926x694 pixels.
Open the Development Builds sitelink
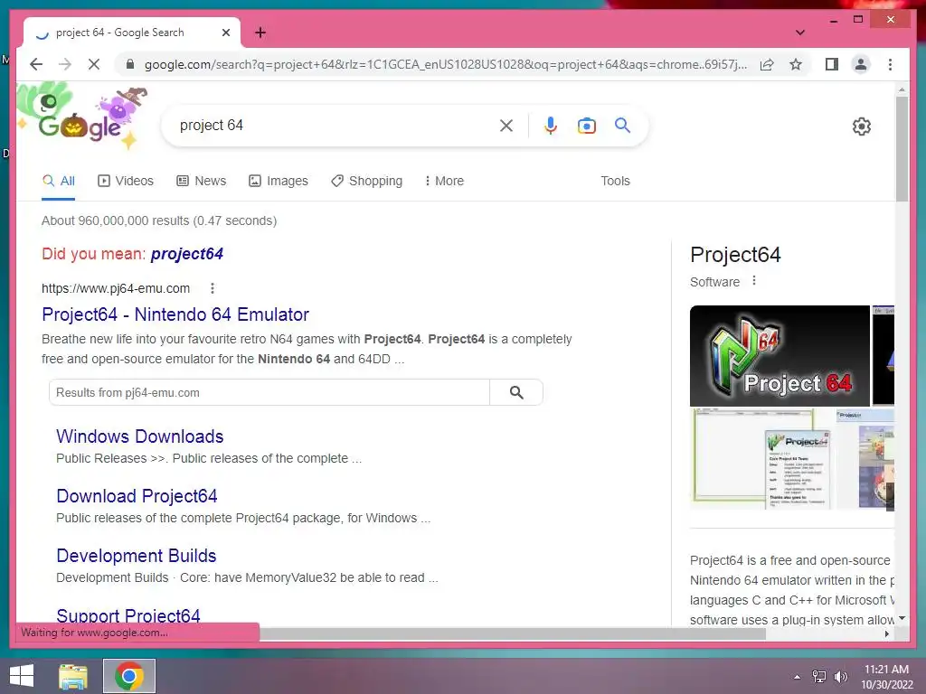pyautogui.click(x=137, y=556)
